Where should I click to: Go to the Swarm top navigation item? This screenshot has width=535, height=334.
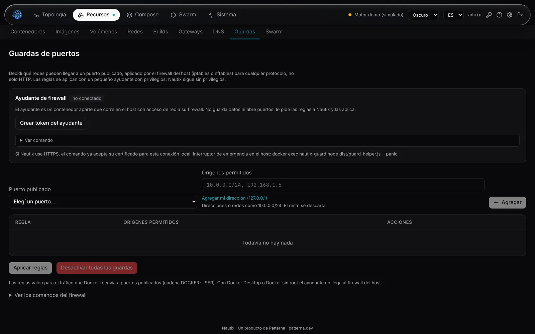coord(183,15)
